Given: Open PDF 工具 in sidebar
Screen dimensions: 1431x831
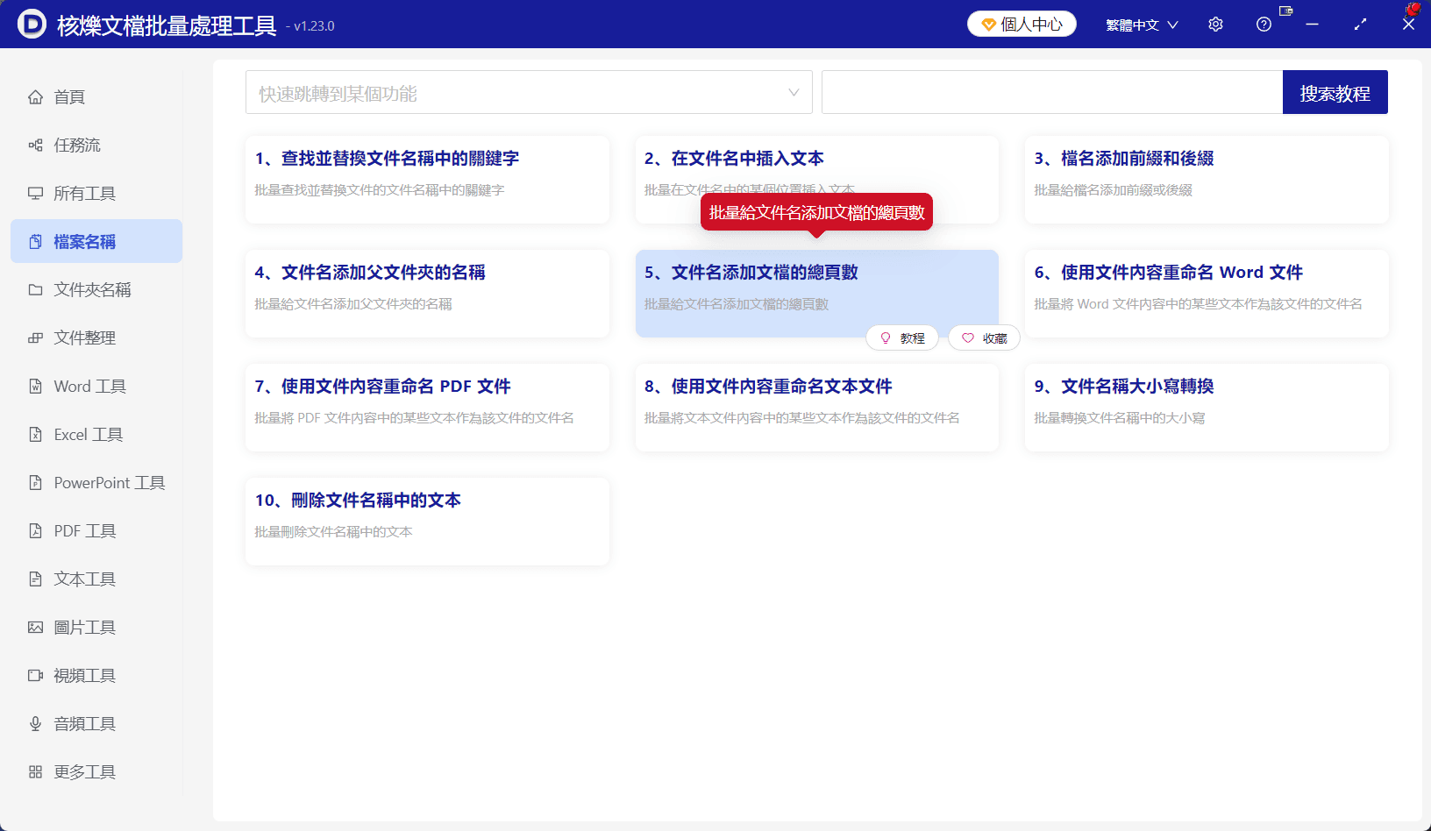Looking at the screenshot, I should tap(96, 531).
